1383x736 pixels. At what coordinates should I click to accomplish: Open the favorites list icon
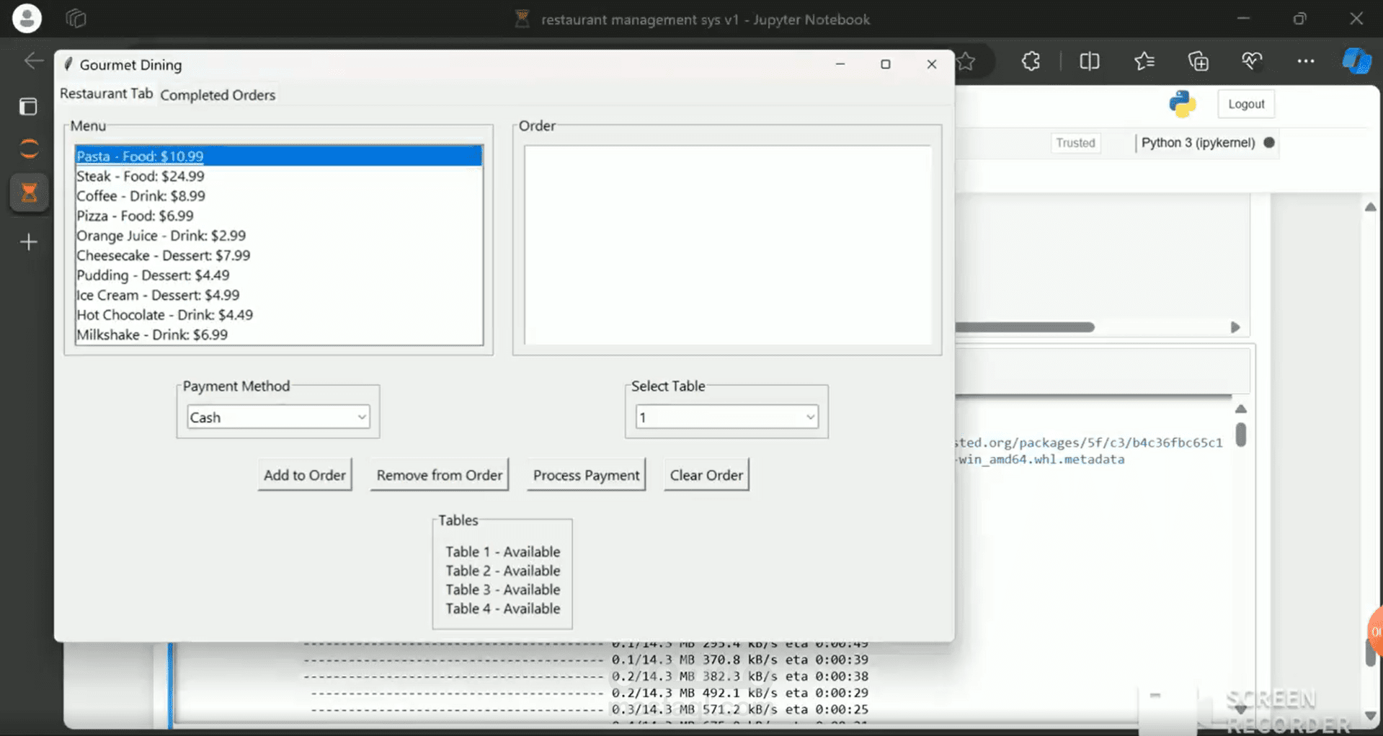pyautogui.click(x=1144, y=61)
